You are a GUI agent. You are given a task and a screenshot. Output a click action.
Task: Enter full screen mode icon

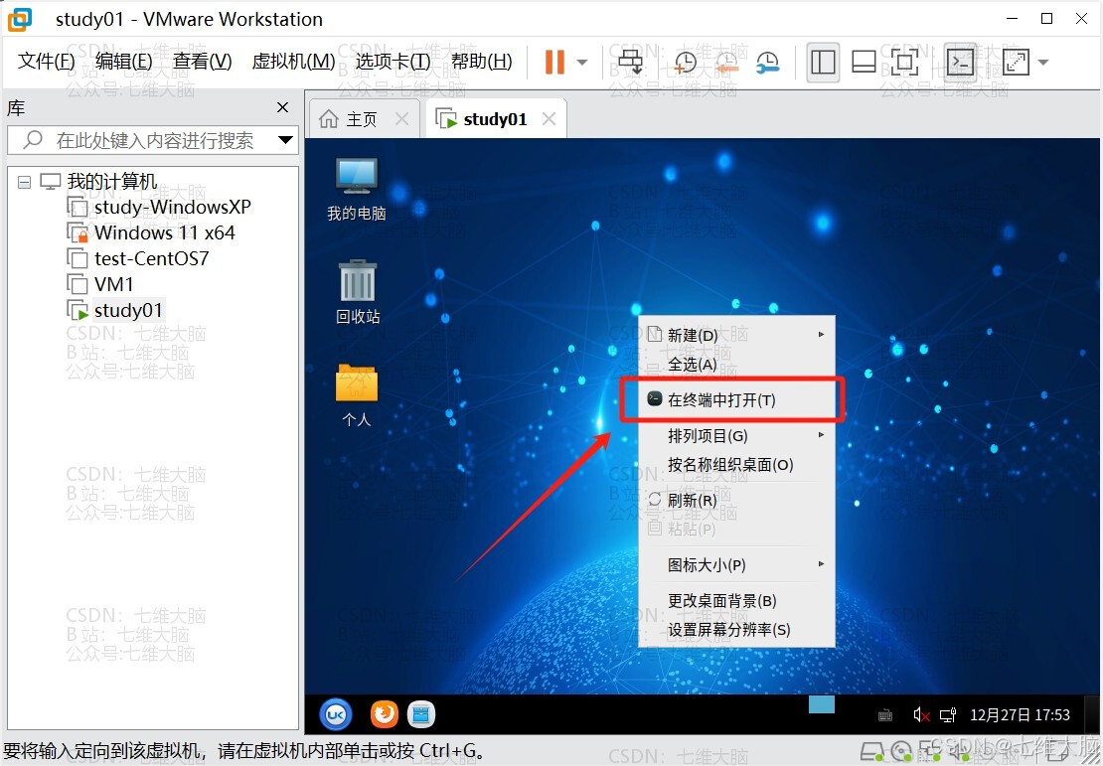click(904, 62)
